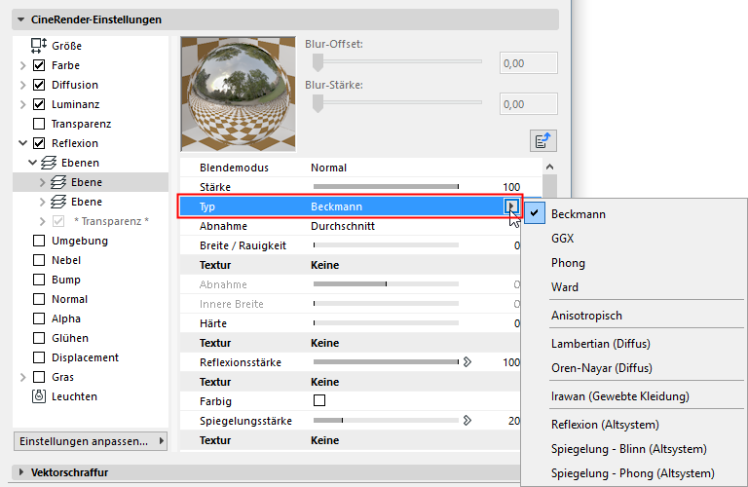Viewport: 748px width, 487px height.
Task: Click the Blur-Stärke value field
Action: coord(529,104)
